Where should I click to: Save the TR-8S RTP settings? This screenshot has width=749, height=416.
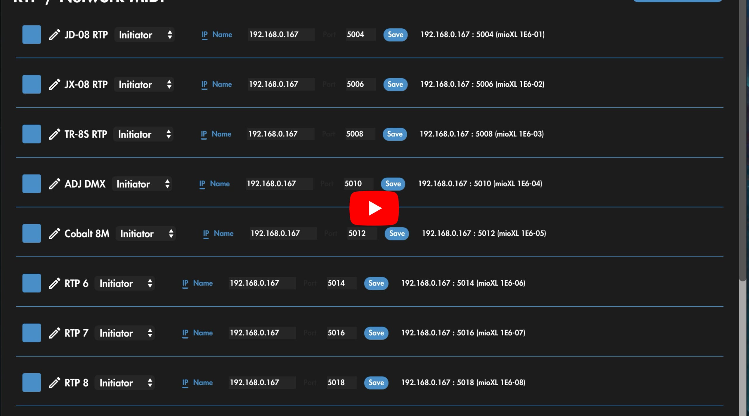(395, 134)
